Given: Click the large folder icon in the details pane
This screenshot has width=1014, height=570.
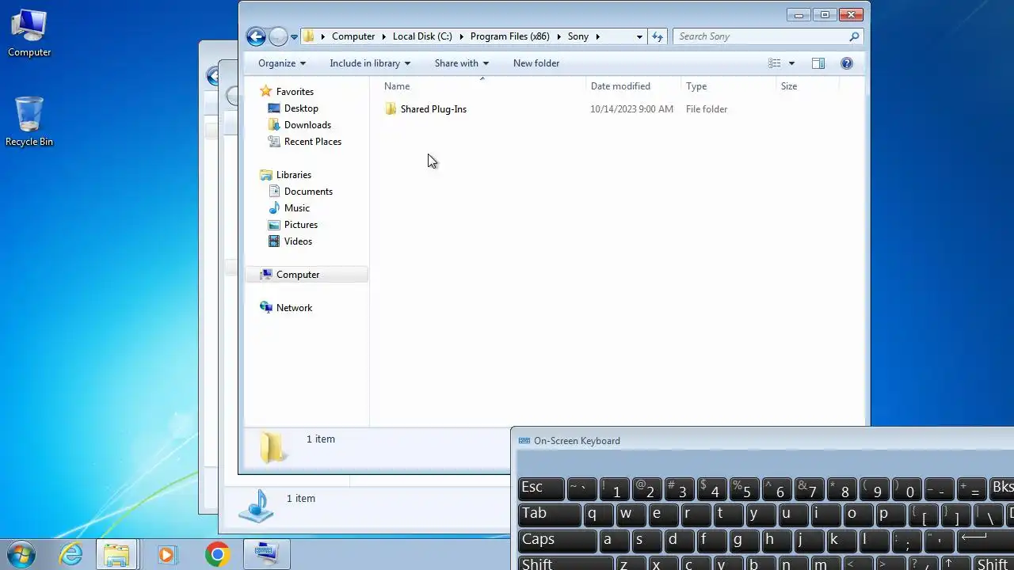Looking at the screenshot, I should pos(272,447).
